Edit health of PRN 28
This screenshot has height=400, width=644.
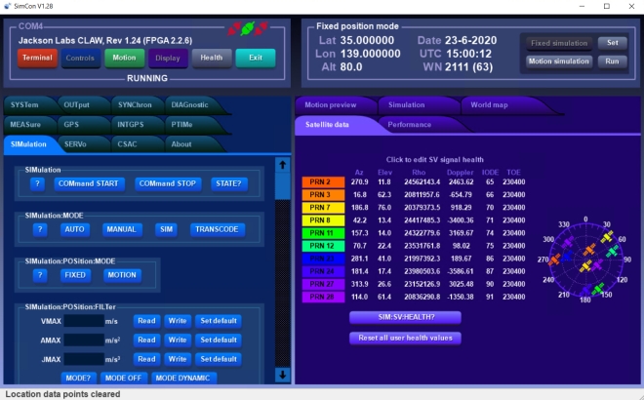323,297
